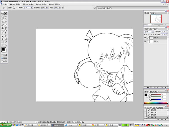Select 图层 1 layer name

point(156,38)
